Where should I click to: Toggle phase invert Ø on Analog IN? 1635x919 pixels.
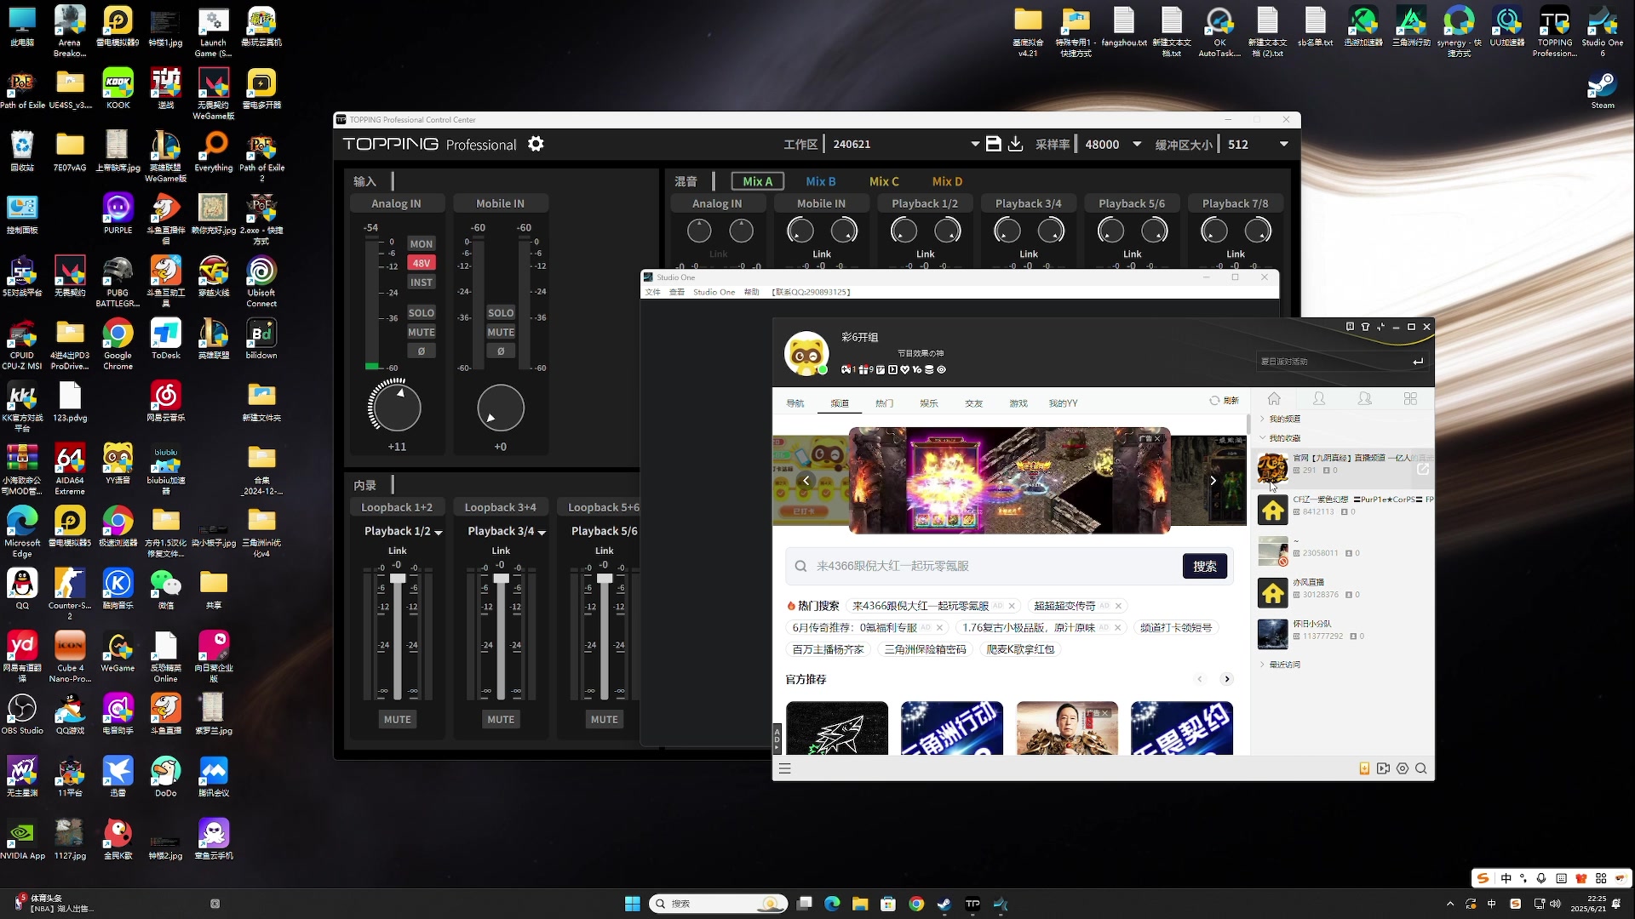422,351
